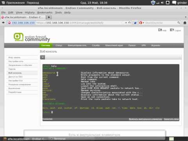
Task: Open the address bar history dropdown arrow
Action: [126, 23]
